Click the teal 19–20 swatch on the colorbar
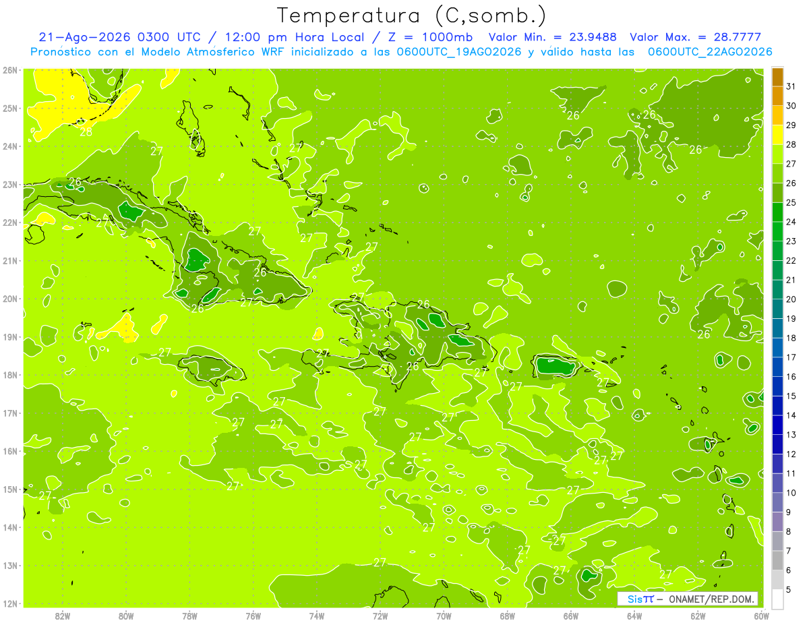This screenshot has height=625, width=809. [x=777, y=309]
